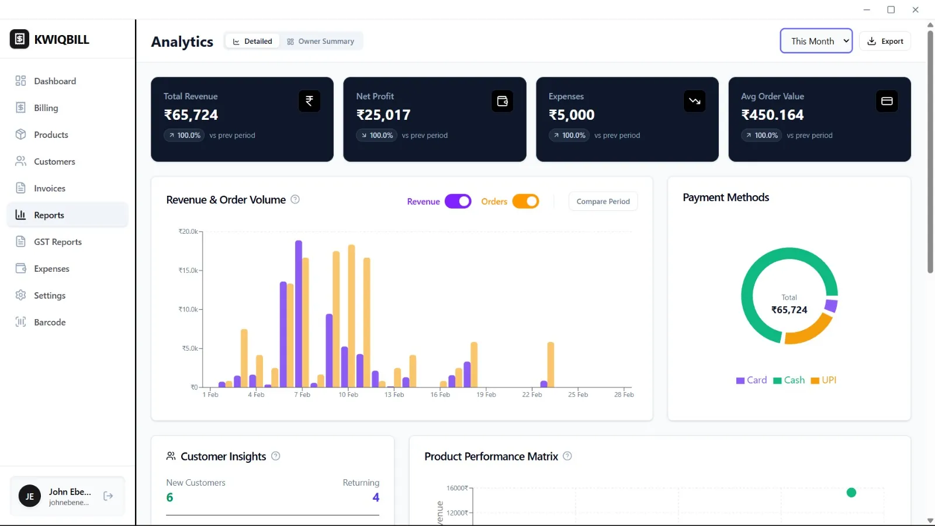Open the Settings page from sidebar
The height and width of the screenshot is (526, 935).
[50, 295]
